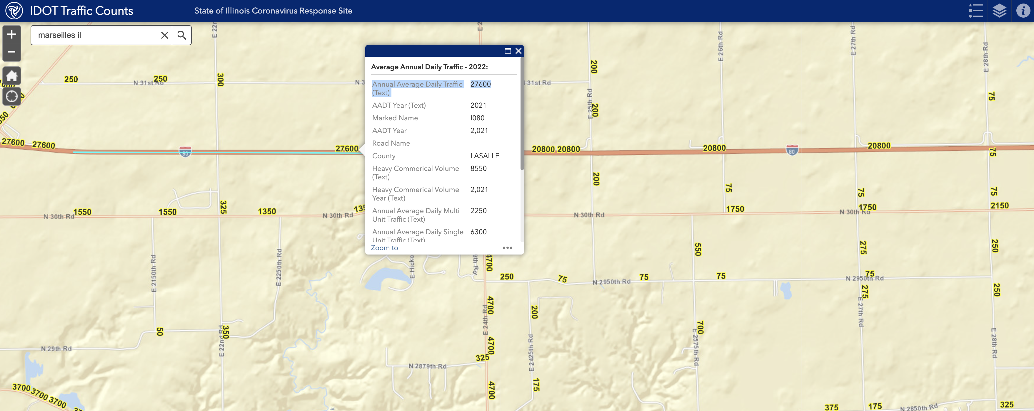Click the 4700 traffic count label
The image size is (1034, 411).
click(x=491, y=305)
